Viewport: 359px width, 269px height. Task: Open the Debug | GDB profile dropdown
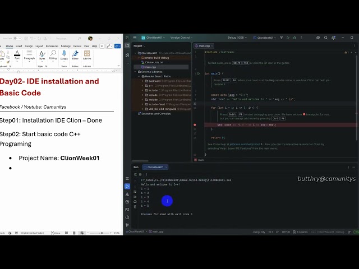point(237,38)
